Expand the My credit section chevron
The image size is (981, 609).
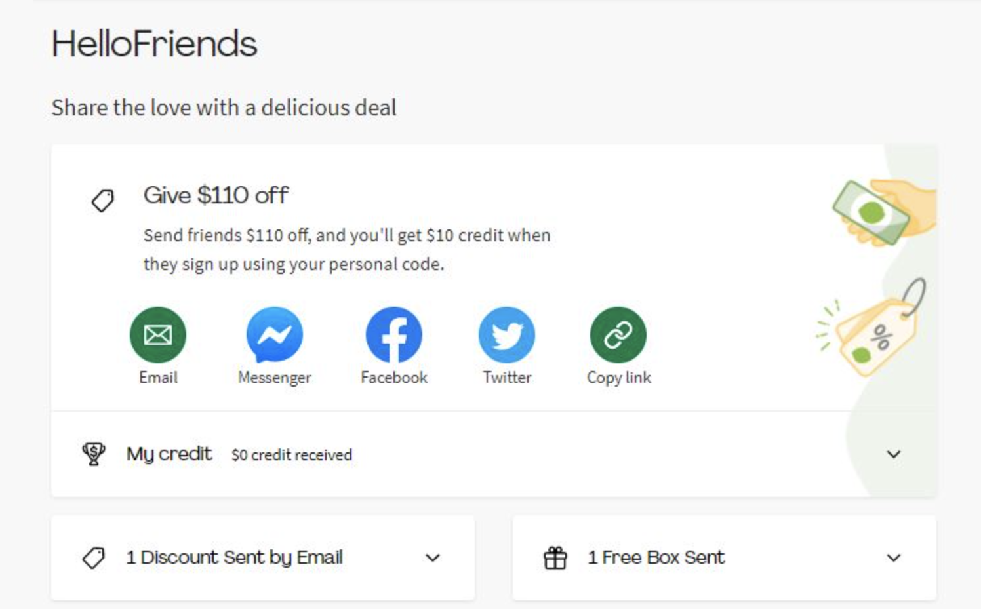[893, 454]
